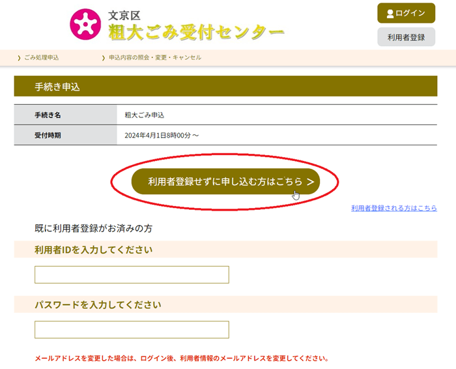
Task: Follow the 利用者登録される方はこちら link
Action: click(393, 208)
